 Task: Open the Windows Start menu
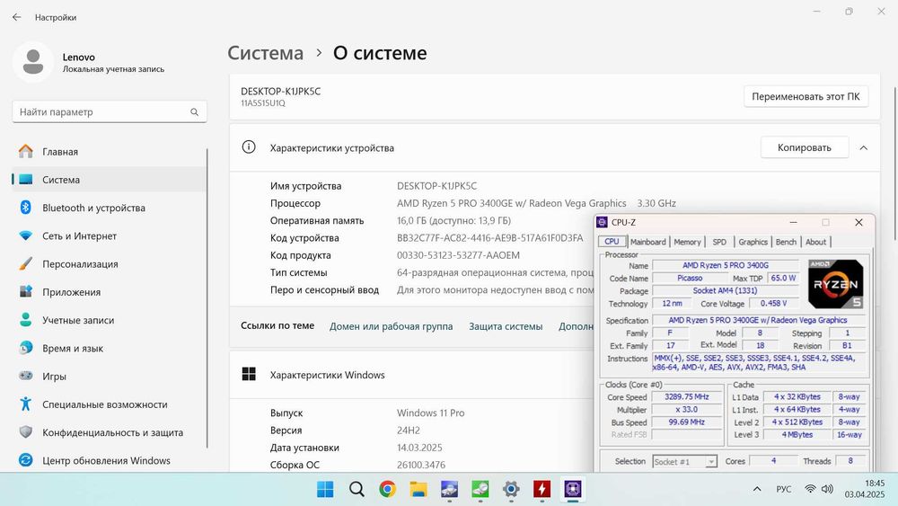click(x=325, y=490)
